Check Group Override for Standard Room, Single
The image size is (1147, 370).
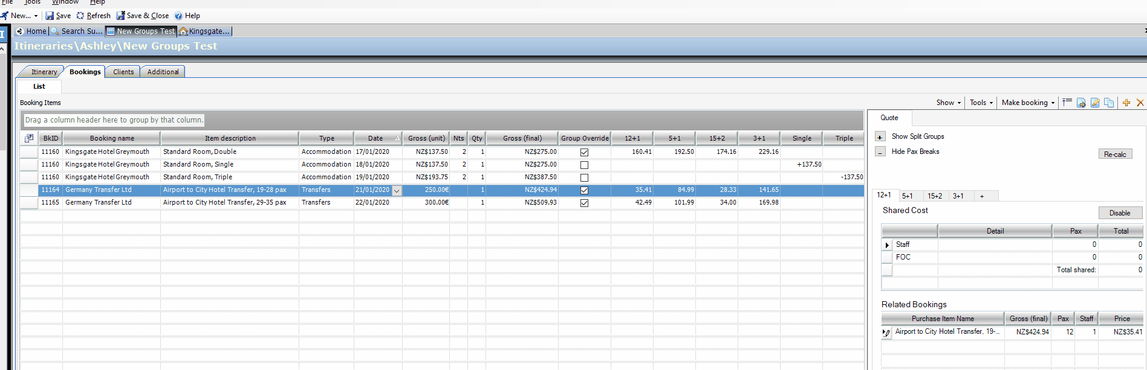[584, 165]
